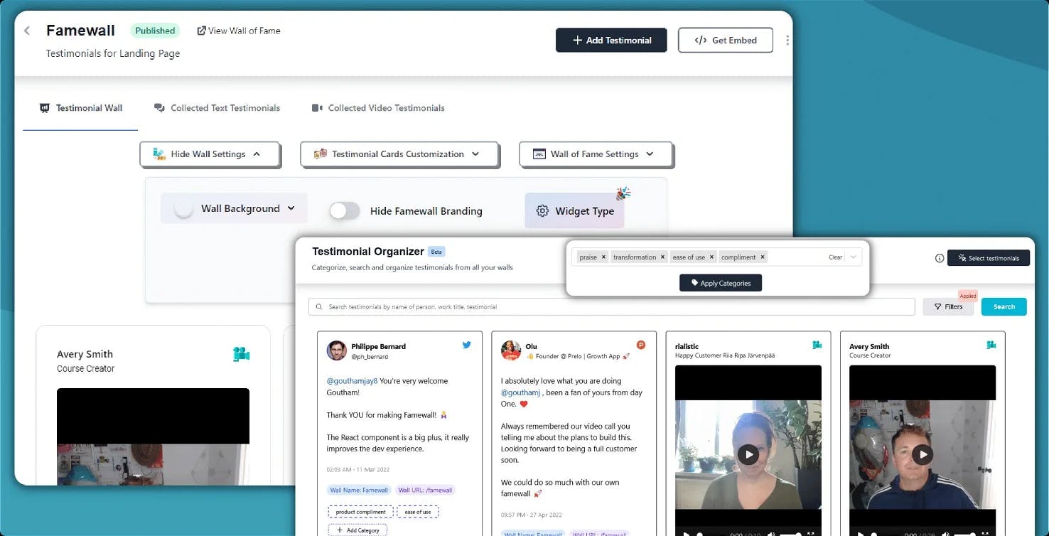Click the Product Hunt badge on Olu's card

[x=640, y=345]
